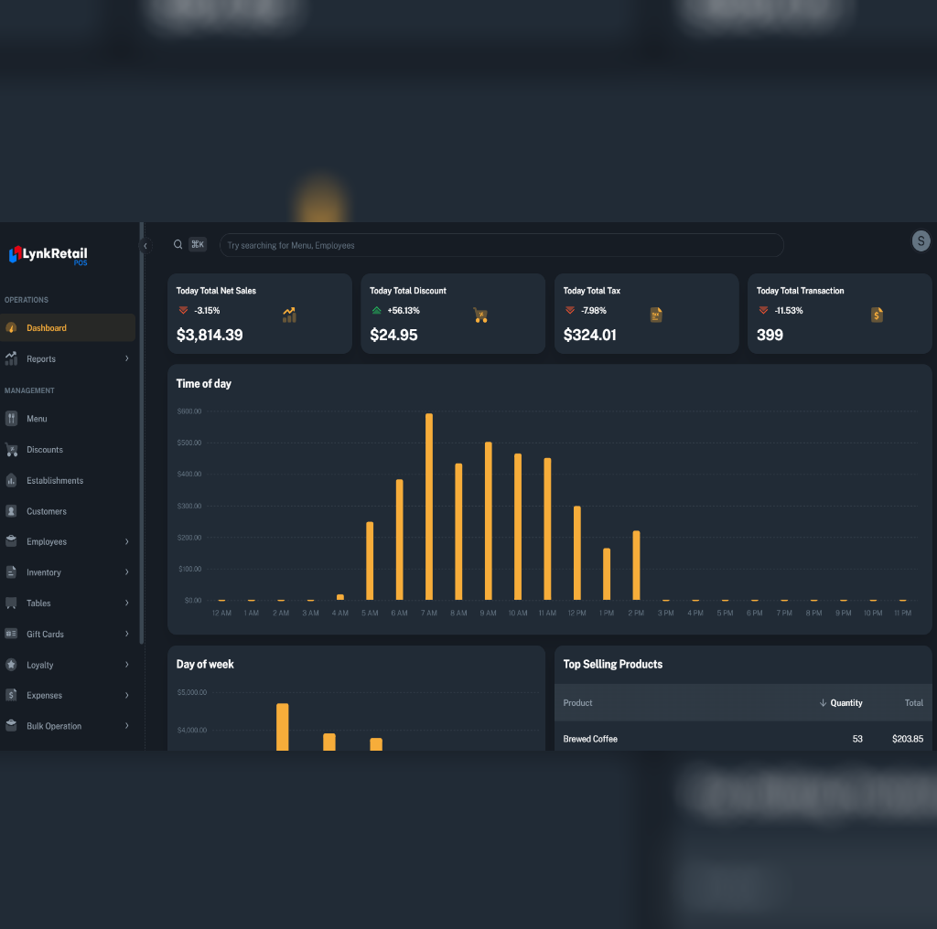Open the S user avatar
This screenshot has width=937, height=929.
click(921, 241)
